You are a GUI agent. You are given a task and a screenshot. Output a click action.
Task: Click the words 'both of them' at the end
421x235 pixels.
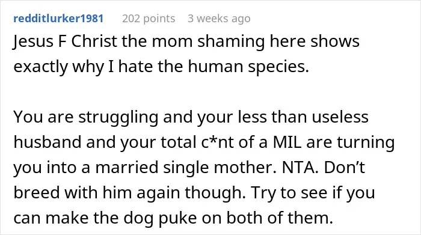pos(279,218)
